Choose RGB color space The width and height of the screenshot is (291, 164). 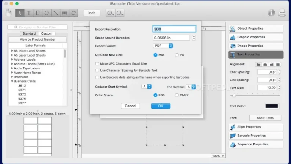coord(155,95)
